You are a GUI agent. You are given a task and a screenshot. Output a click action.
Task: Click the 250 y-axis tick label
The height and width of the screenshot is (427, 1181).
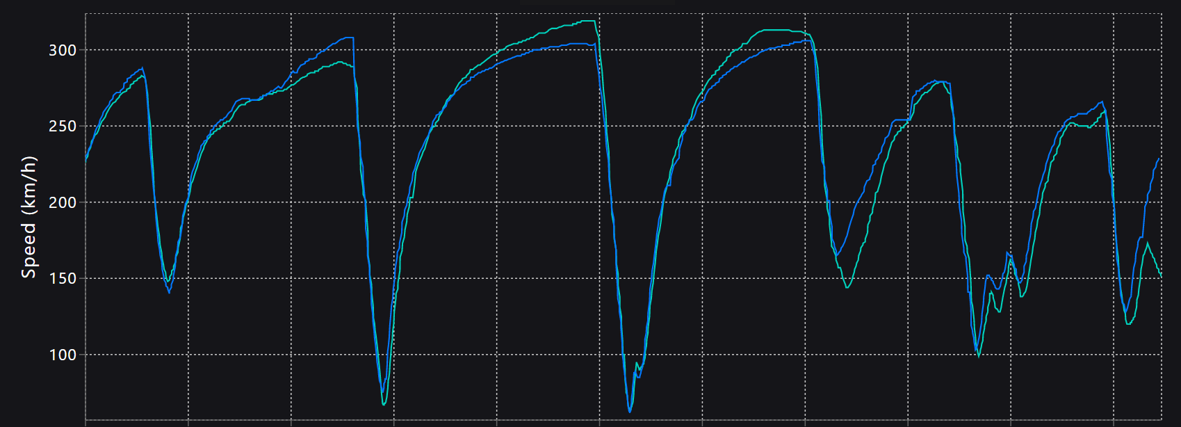[62, 127]
